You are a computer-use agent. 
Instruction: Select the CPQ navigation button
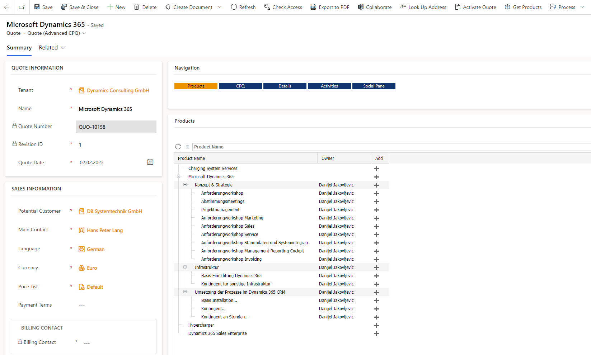coord(240,86)
